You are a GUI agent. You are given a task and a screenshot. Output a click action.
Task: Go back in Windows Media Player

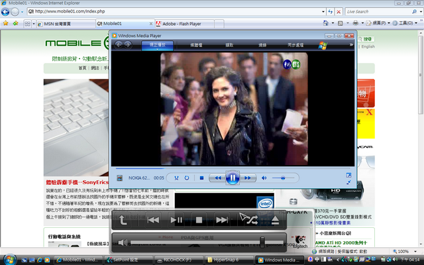coord(119,45)
